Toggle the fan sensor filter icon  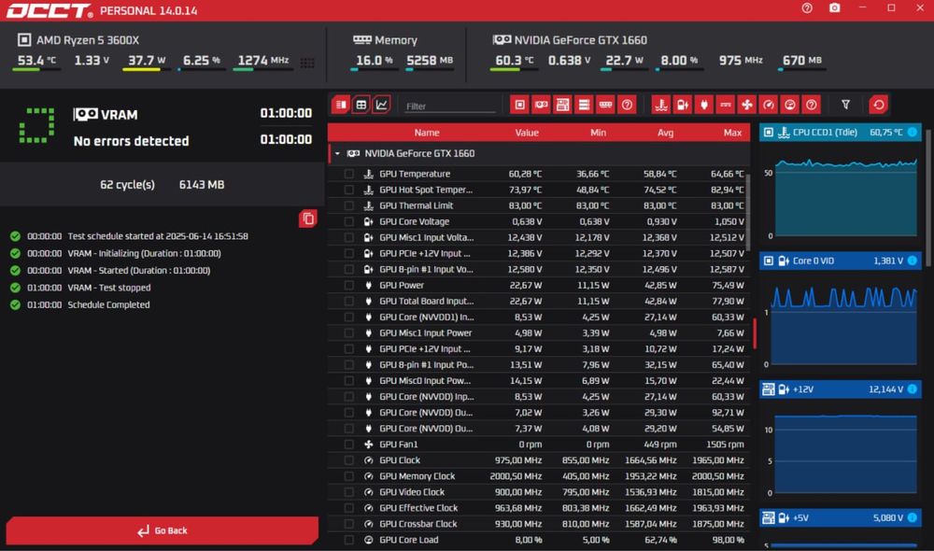[747, 105]
